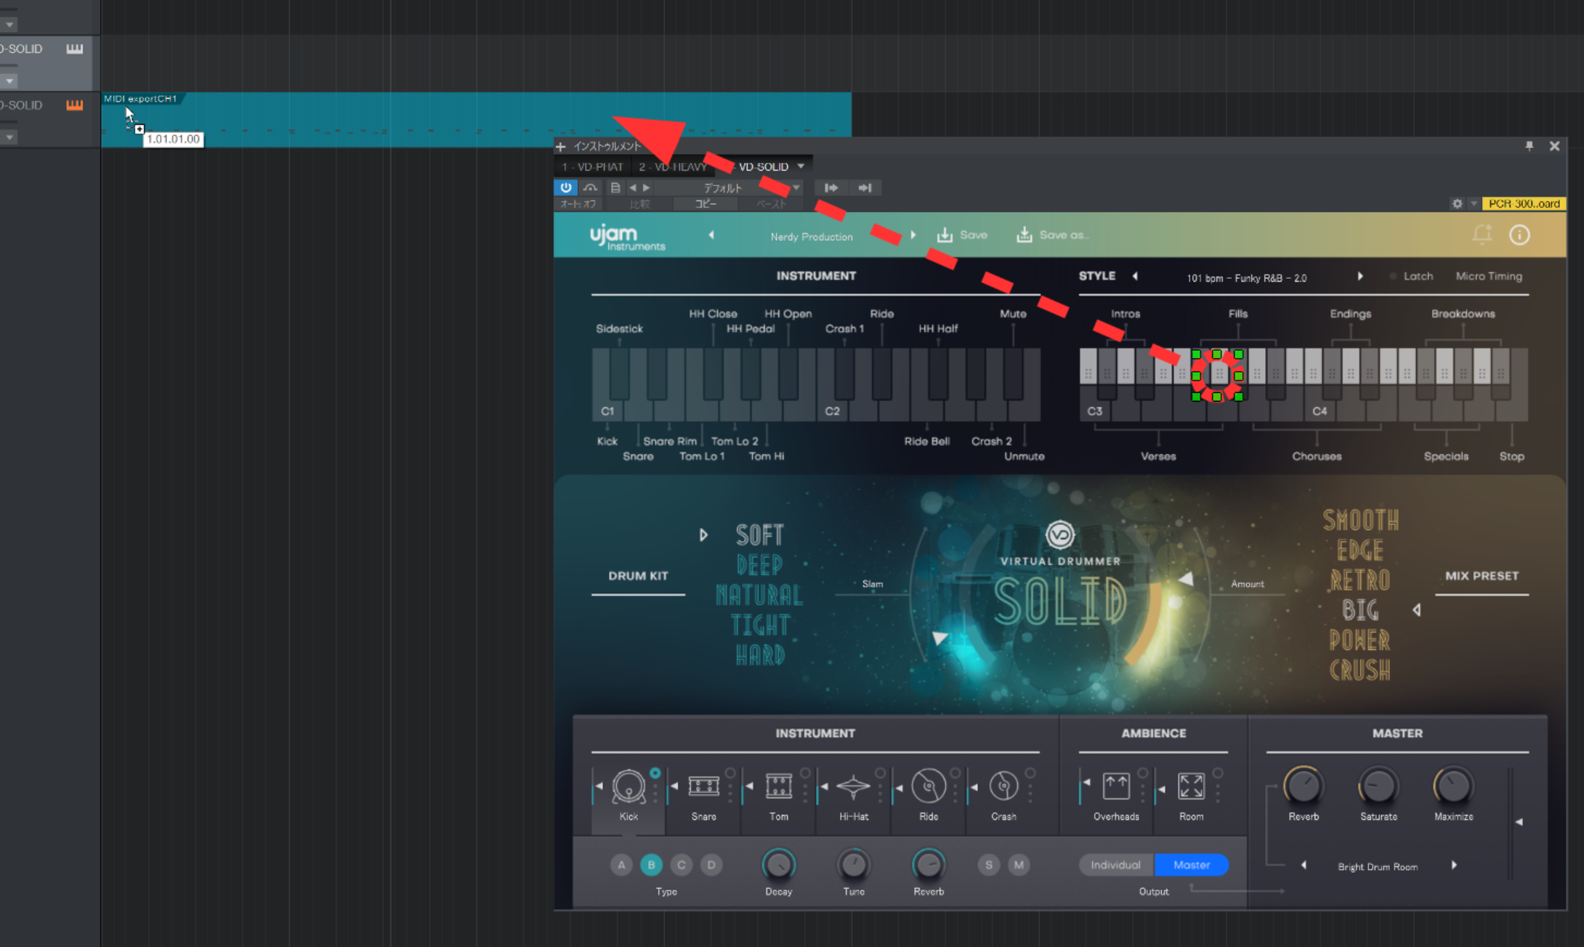Open plugin settings gear icon
1584x947 pixels.
1457,204
